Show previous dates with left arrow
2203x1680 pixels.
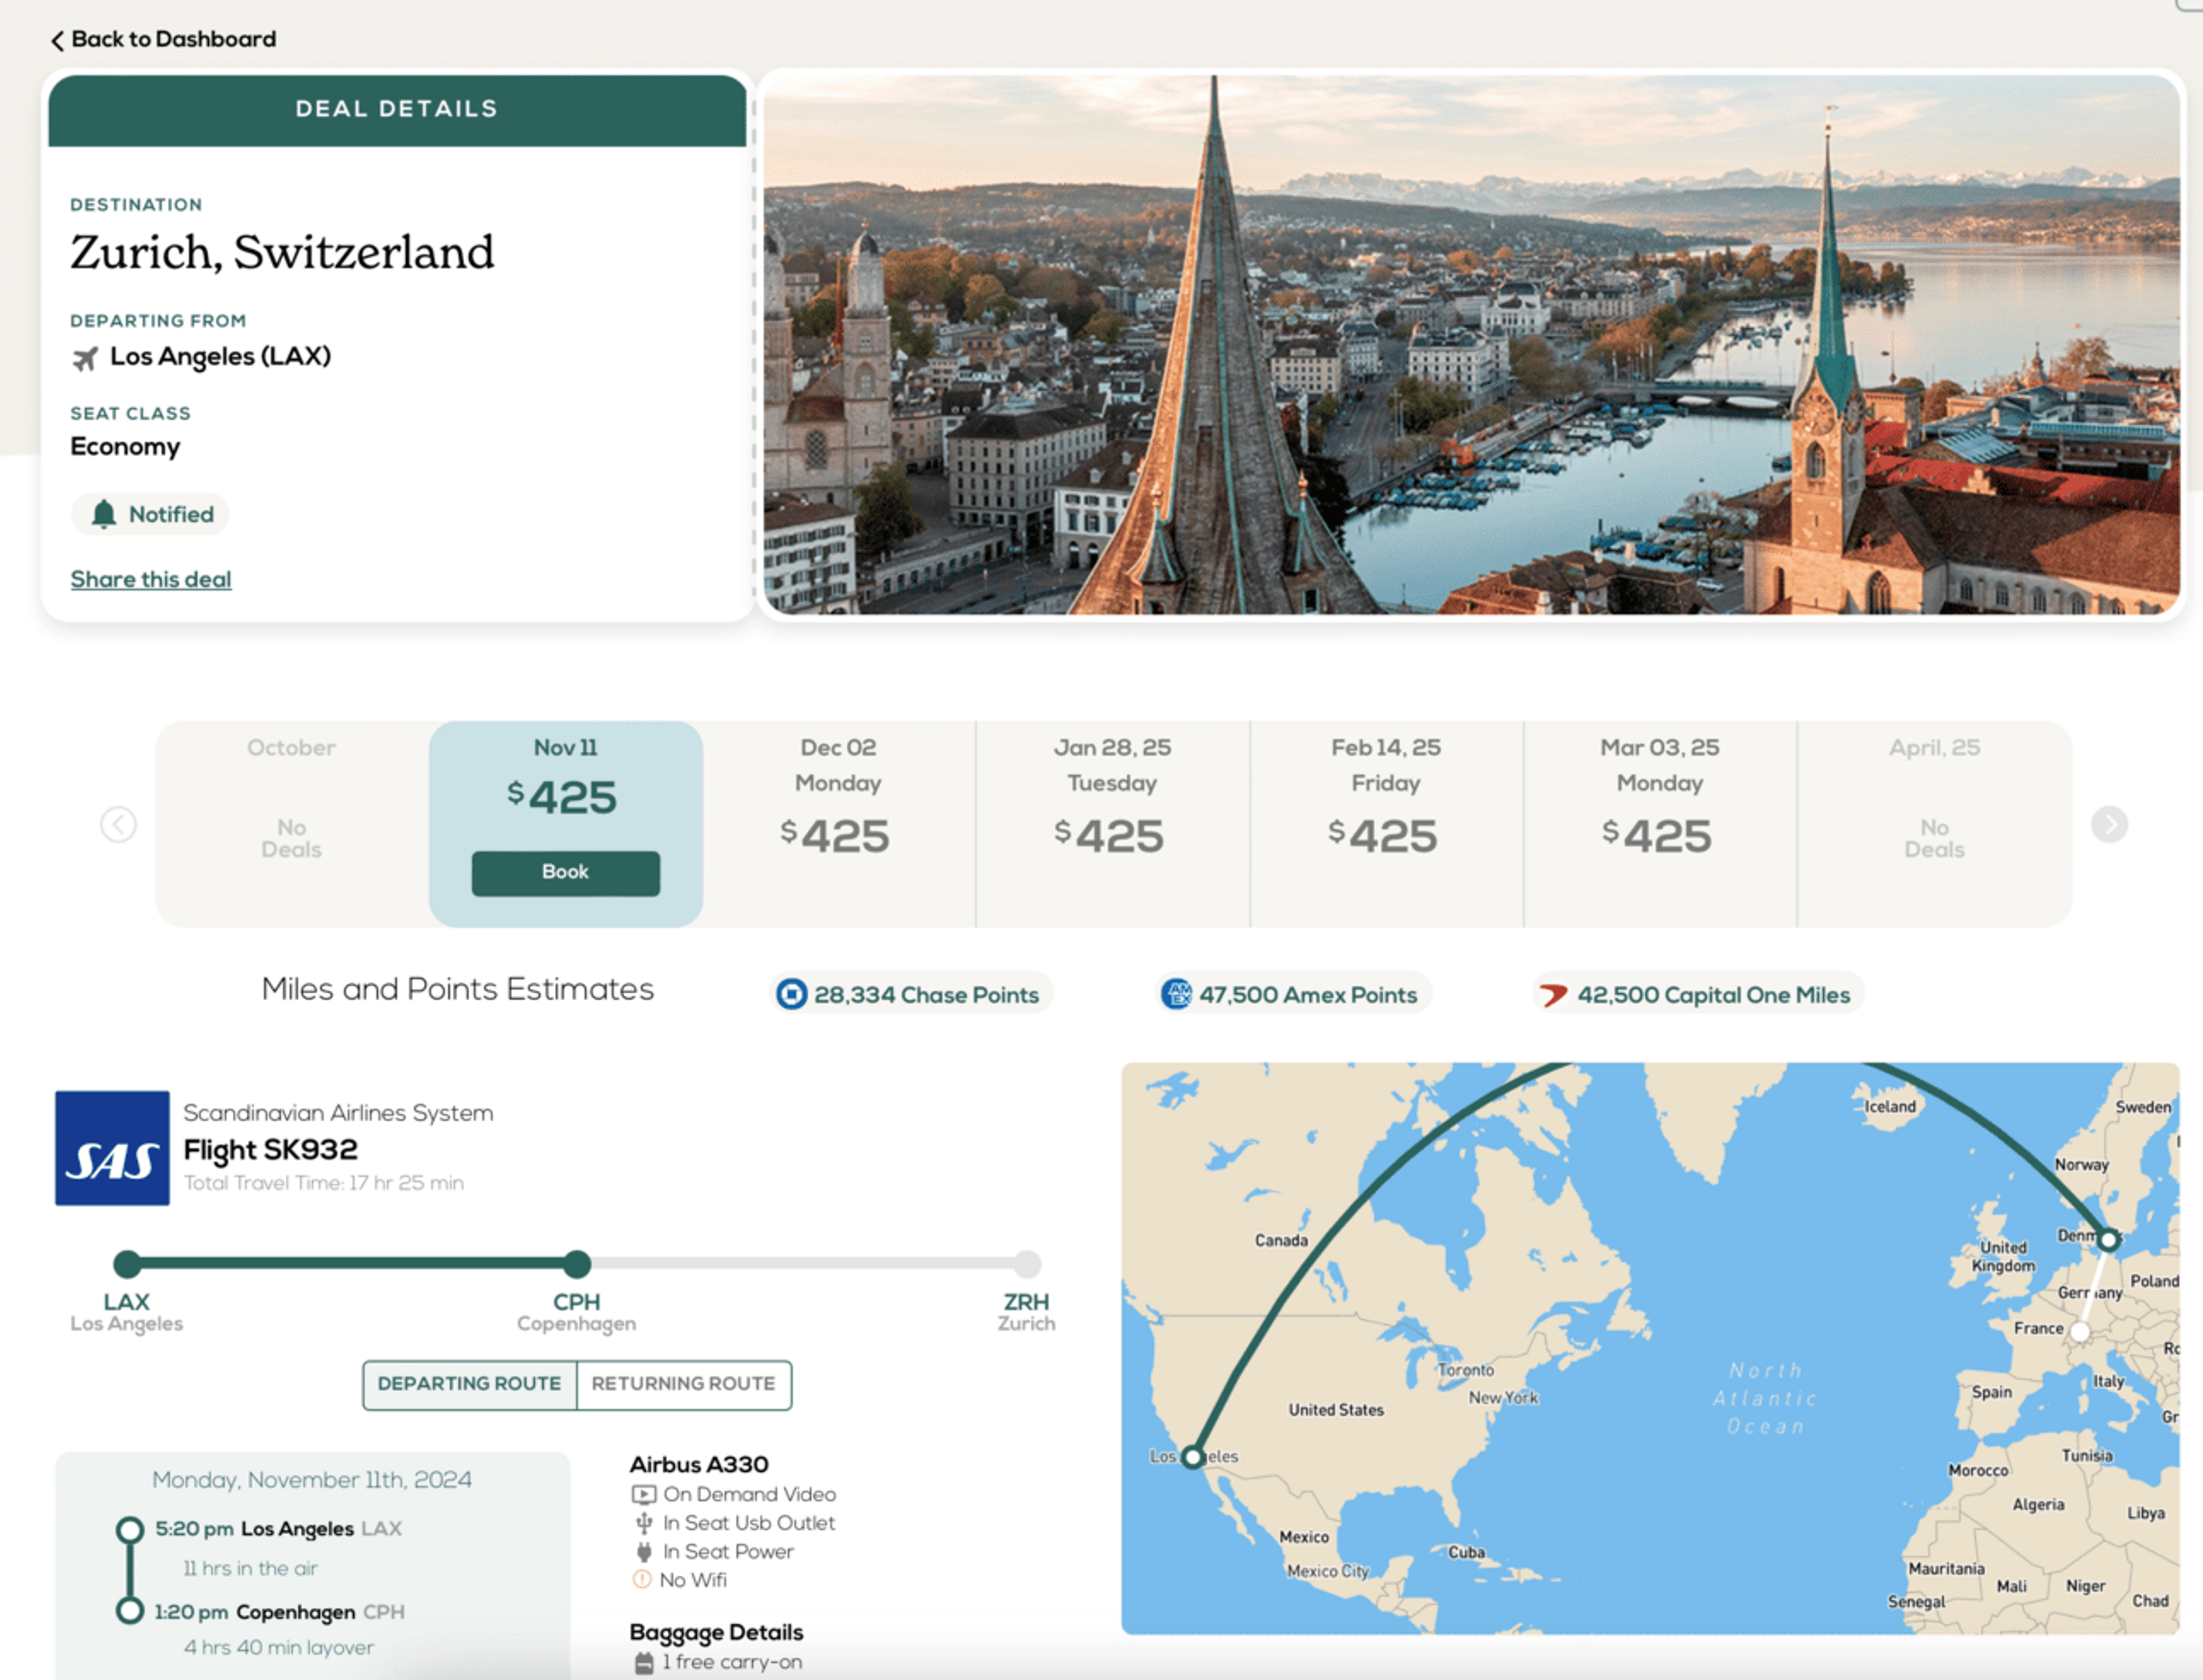[118, 825]
